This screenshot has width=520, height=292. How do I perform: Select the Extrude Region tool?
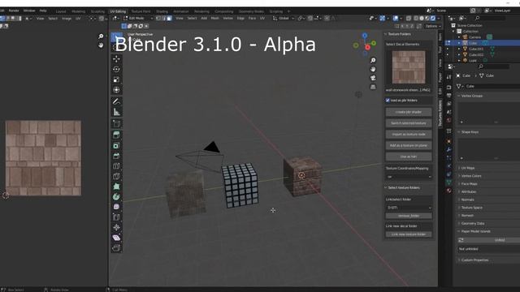pos(116,135)
